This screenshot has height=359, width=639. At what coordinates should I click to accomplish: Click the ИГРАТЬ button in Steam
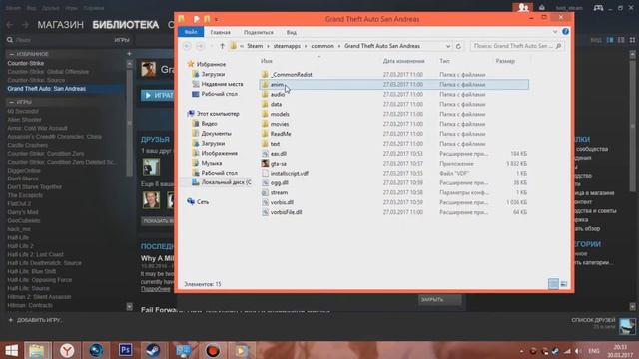coord(158,95)
